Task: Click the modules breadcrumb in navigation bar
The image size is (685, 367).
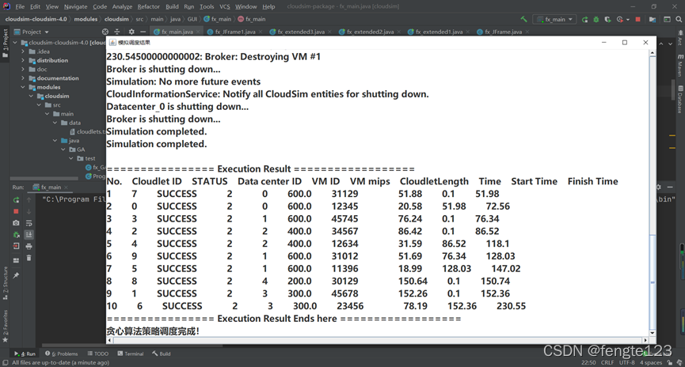Action: tap(86, 19)
